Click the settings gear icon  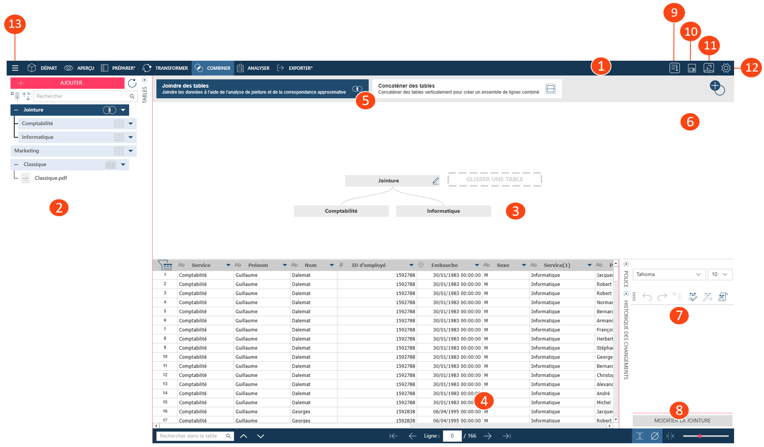point(726,68)
